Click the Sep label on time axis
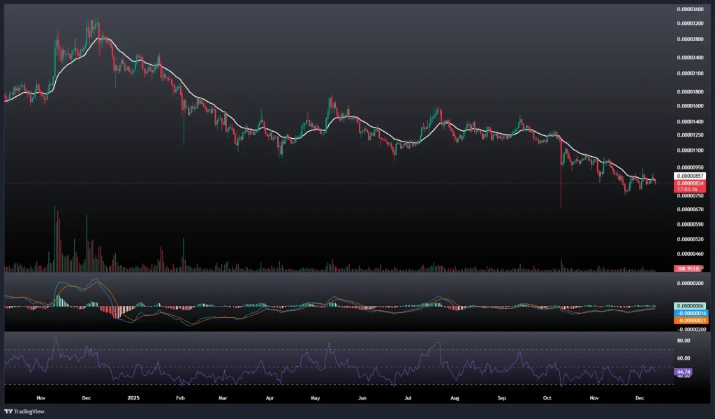715x419 pixels. coord(502,398)
